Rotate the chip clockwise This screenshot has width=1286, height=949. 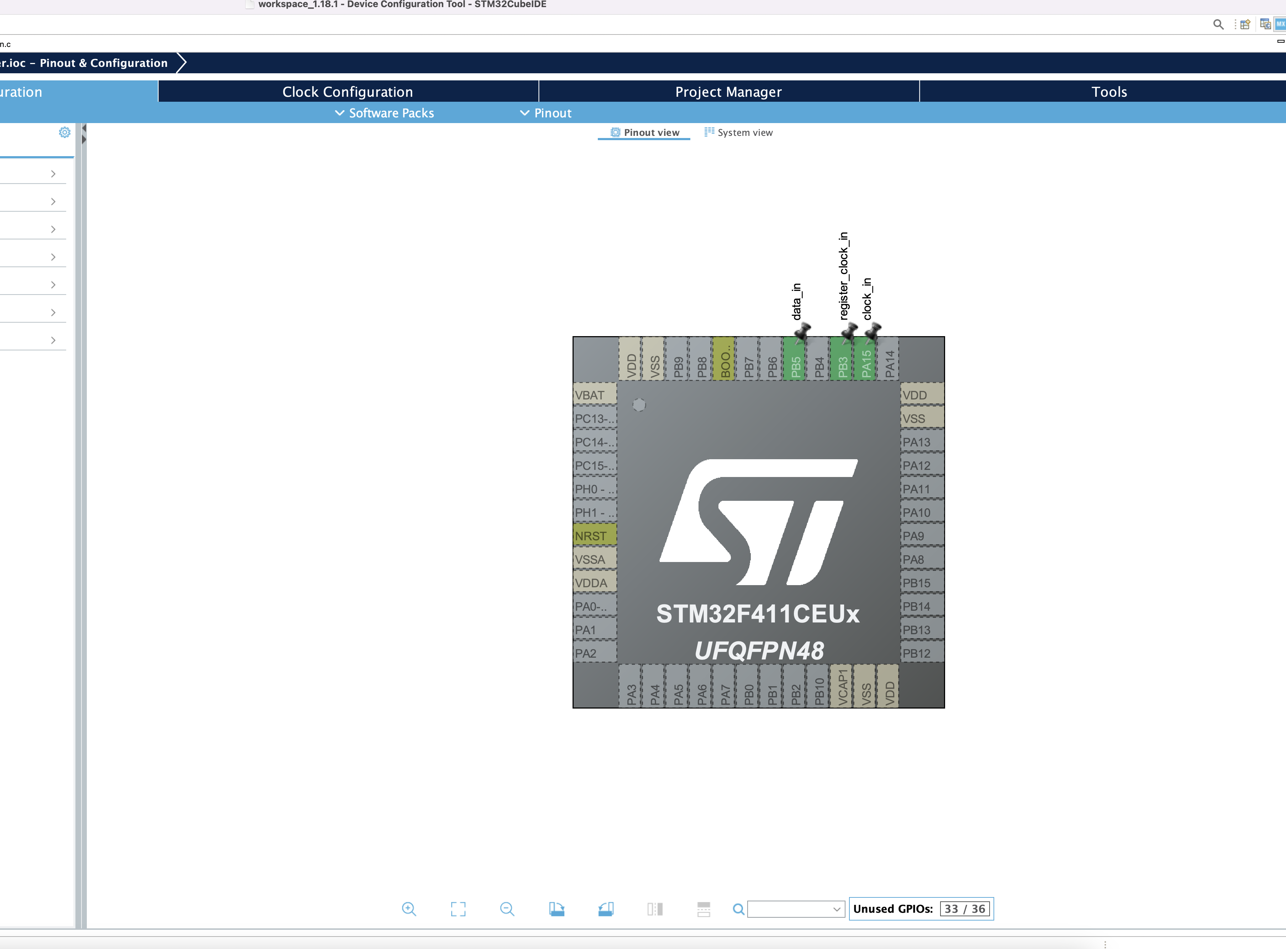[557, 910]
